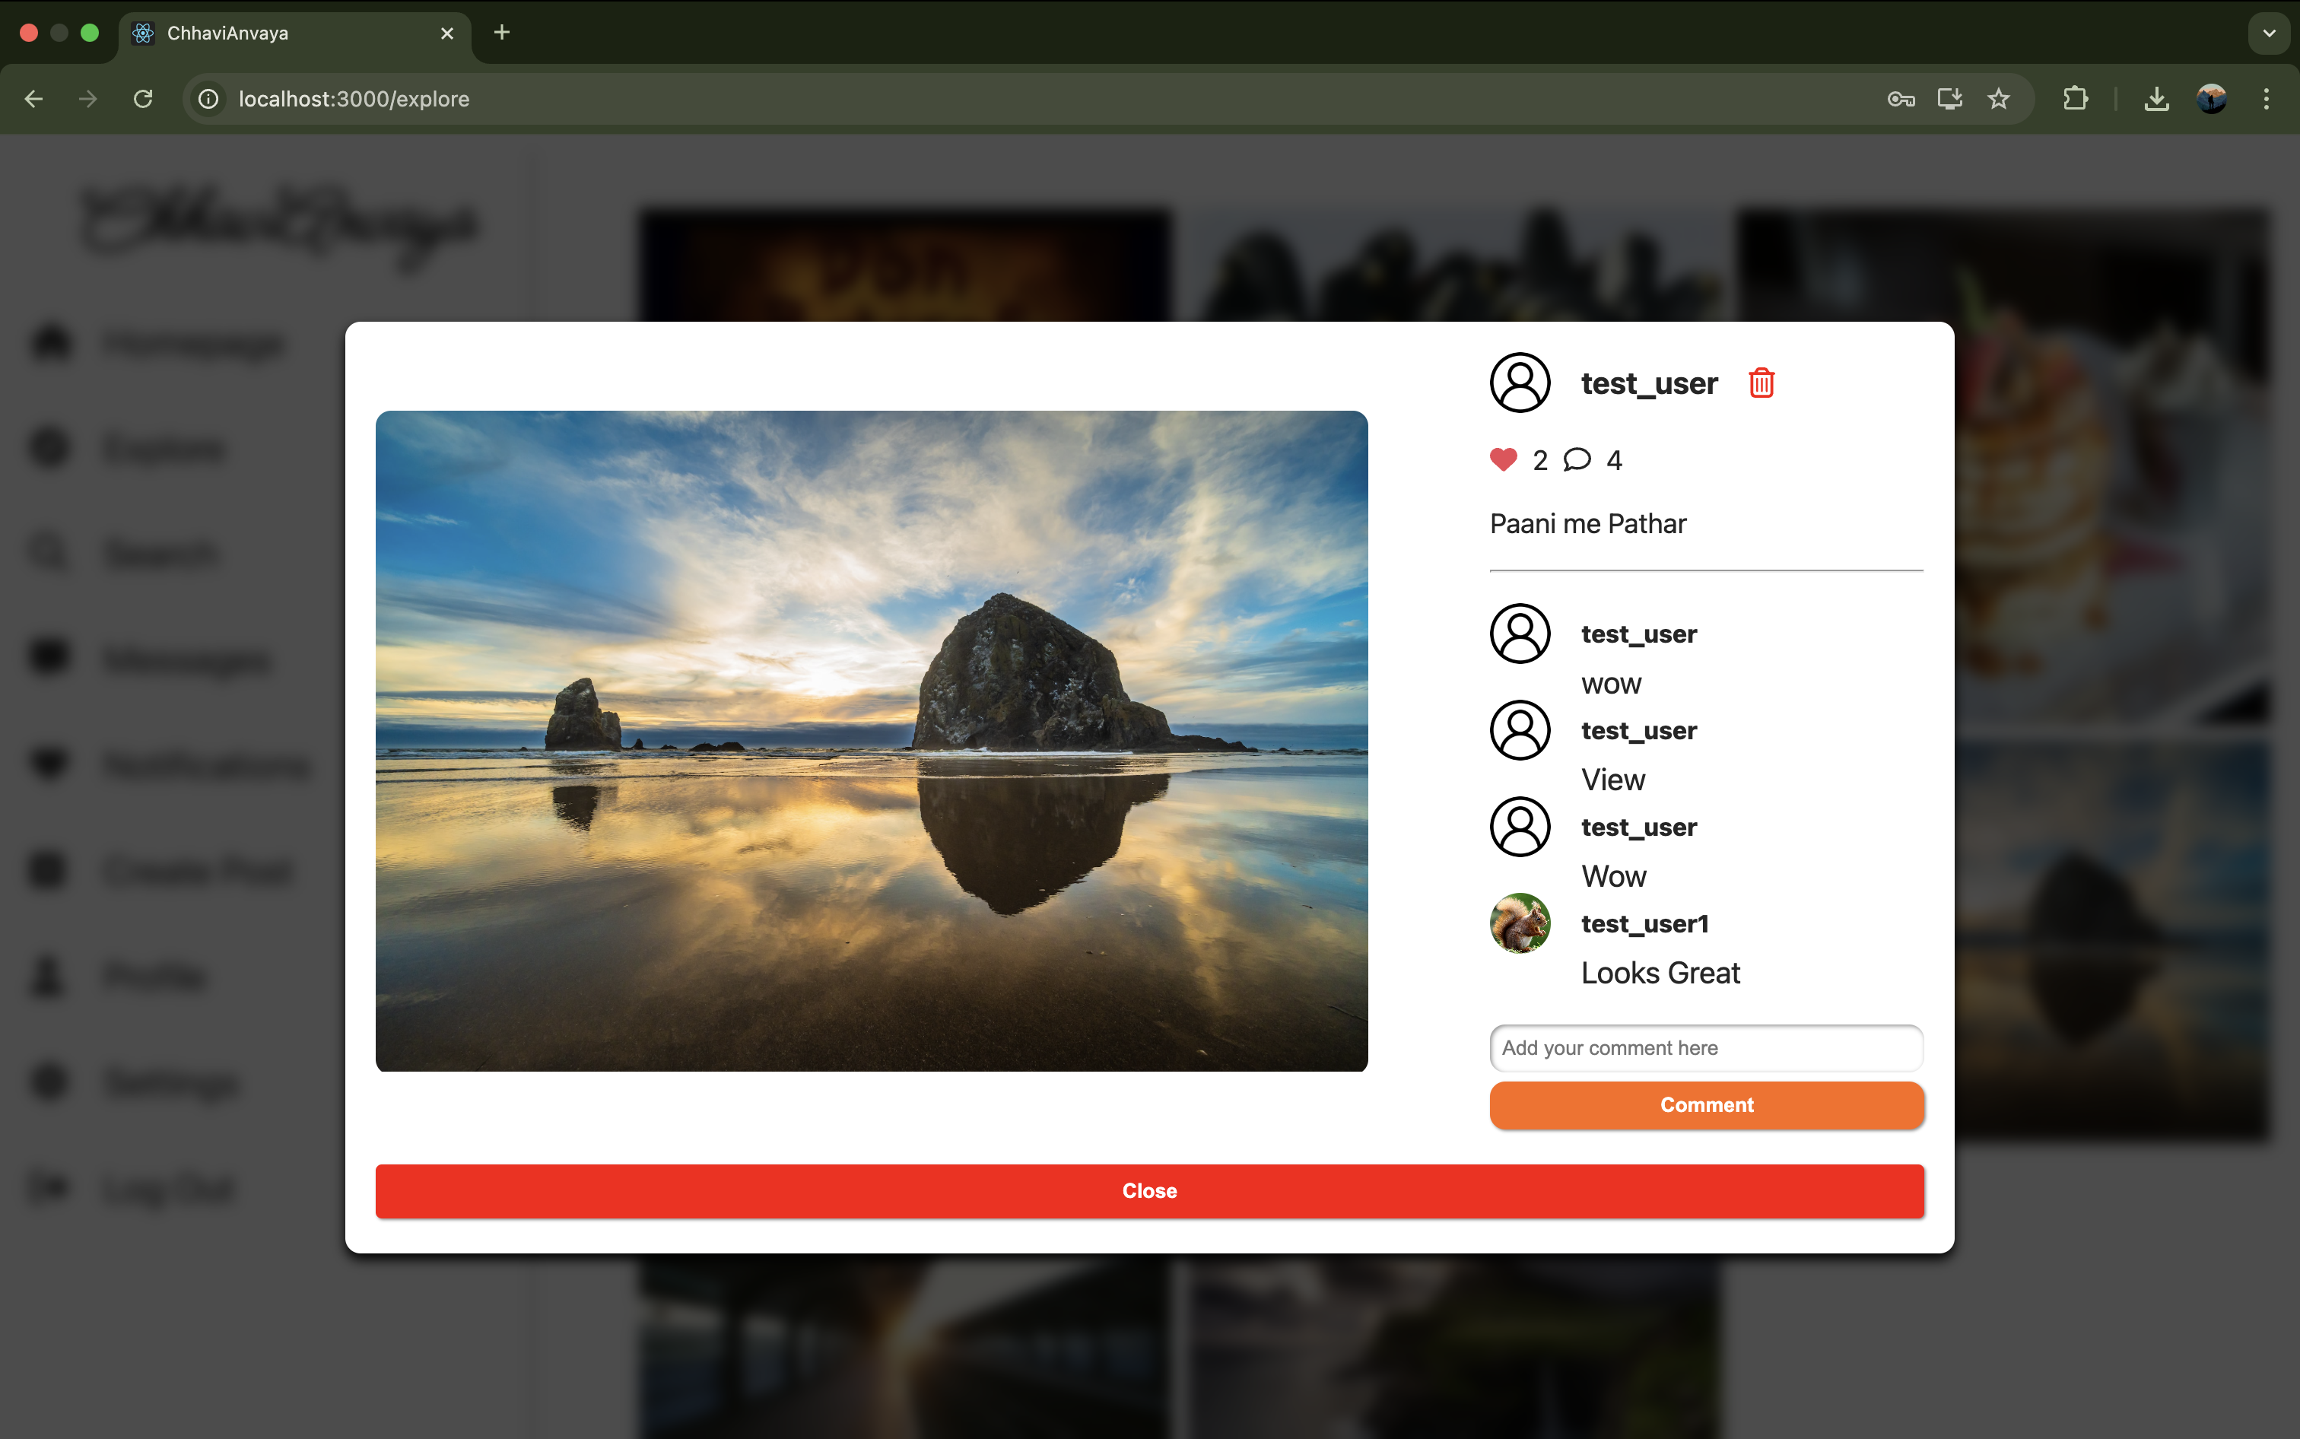Image resolution: width=2300 pixels, height=1439 pixels.
Task: Toggle the red heart like icon
Action: 1503,459
